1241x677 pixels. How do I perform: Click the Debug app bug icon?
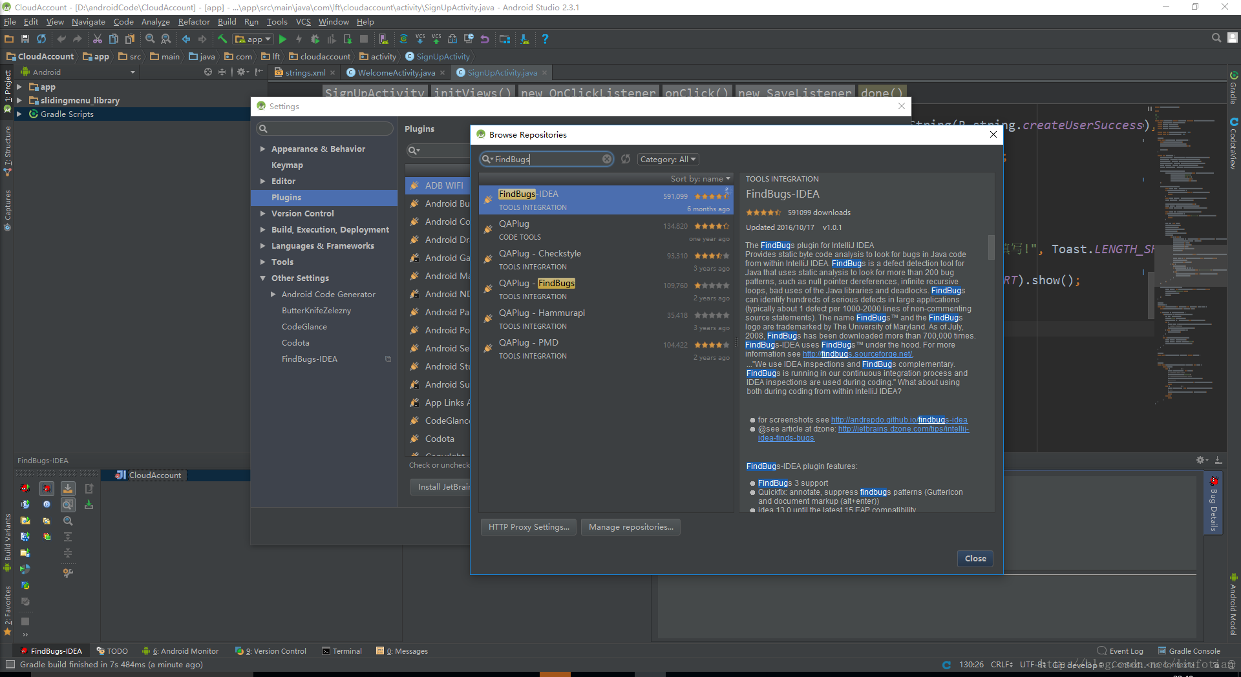[315, 39]
